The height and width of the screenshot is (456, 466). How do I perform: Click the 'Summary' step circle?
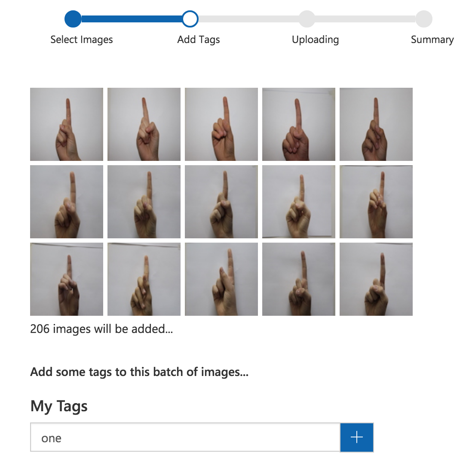point(424,19)
